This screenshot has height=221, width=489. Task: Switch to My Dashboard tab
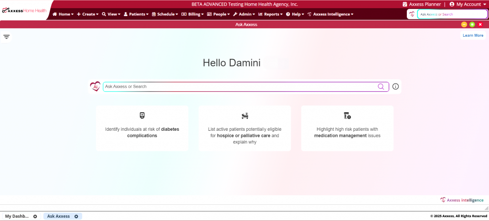click(x=17, y=216)
